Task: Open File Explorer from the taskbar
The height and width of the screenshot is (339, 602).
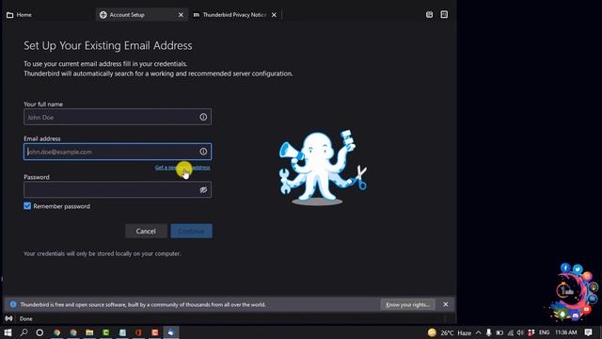Action: coord(89,332)
